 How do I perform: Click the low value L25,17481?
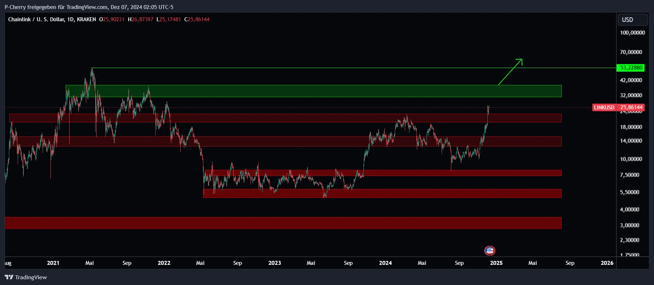169,19
